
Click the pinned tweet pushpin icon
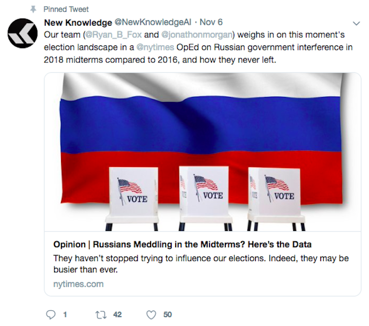(x=33, y=9)
